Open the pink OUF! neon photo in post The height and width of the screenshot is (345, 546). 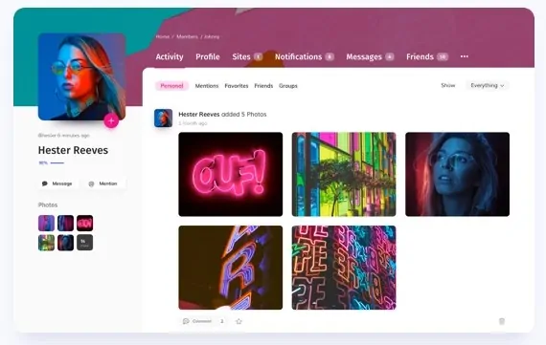(x=231, y=174)
